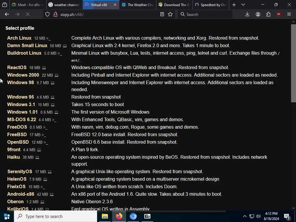Image resolution: width=296 pixels, height=222 pixels.
Task: Launch the SerenityOS profile
Action: [x=20, y=172]
